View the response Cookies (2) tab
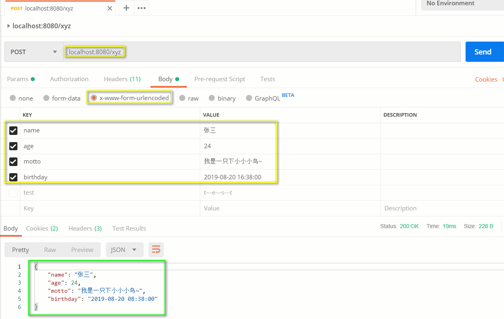The width and height of the screenshot is (504, 319). [42, 228]
